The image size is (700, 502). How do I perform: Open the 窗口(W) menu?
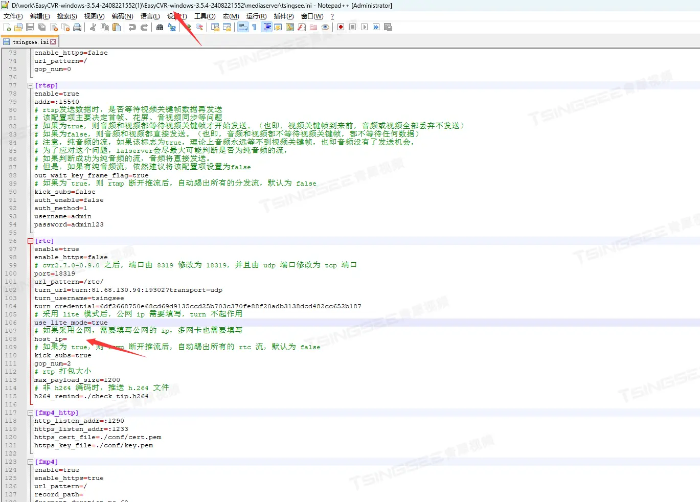tap(312, 16)
